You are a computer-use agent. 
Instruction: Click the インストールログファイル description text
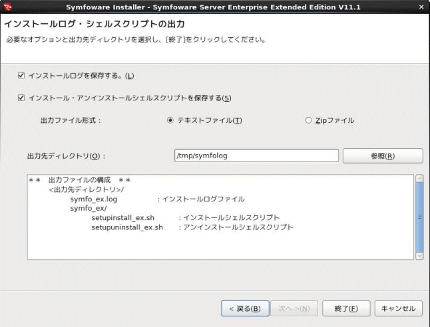click(203, 199)
